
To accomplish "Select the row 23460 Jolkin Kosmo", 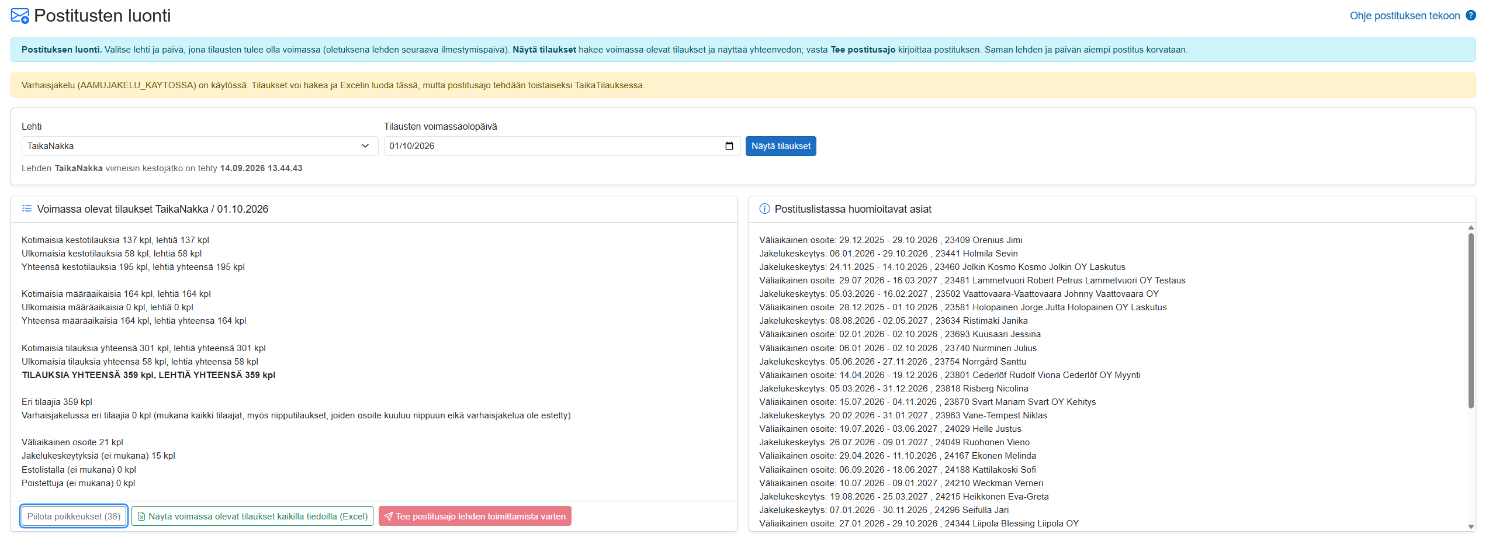I will click(942, 267).
